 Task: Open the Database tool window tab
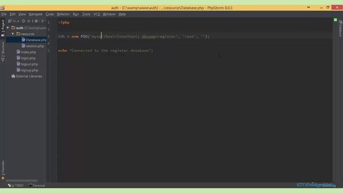(340, 28)
